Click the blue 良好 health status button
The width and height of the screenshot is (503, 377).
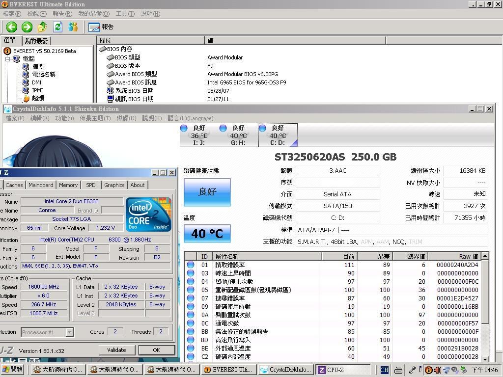(207, 192)
